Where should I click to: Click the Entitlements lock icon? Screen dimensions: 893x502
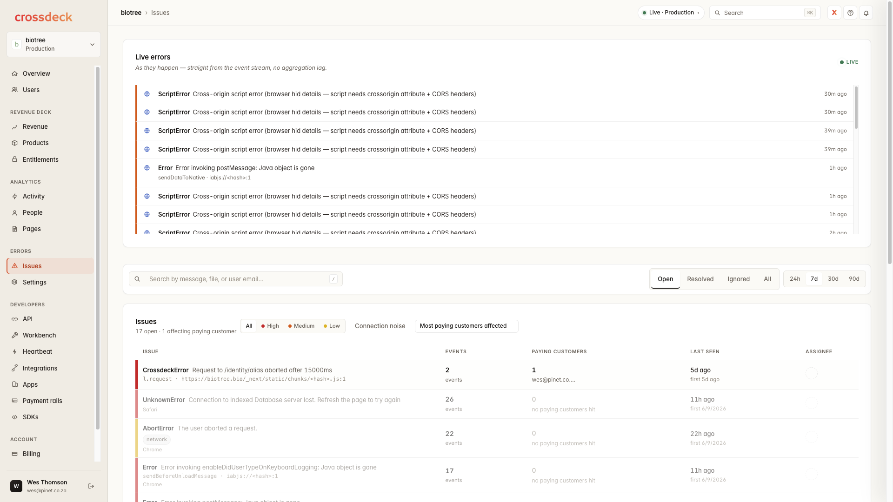tap(14, 160)
